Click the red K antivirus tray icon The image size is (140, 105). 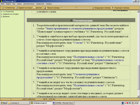127,103
